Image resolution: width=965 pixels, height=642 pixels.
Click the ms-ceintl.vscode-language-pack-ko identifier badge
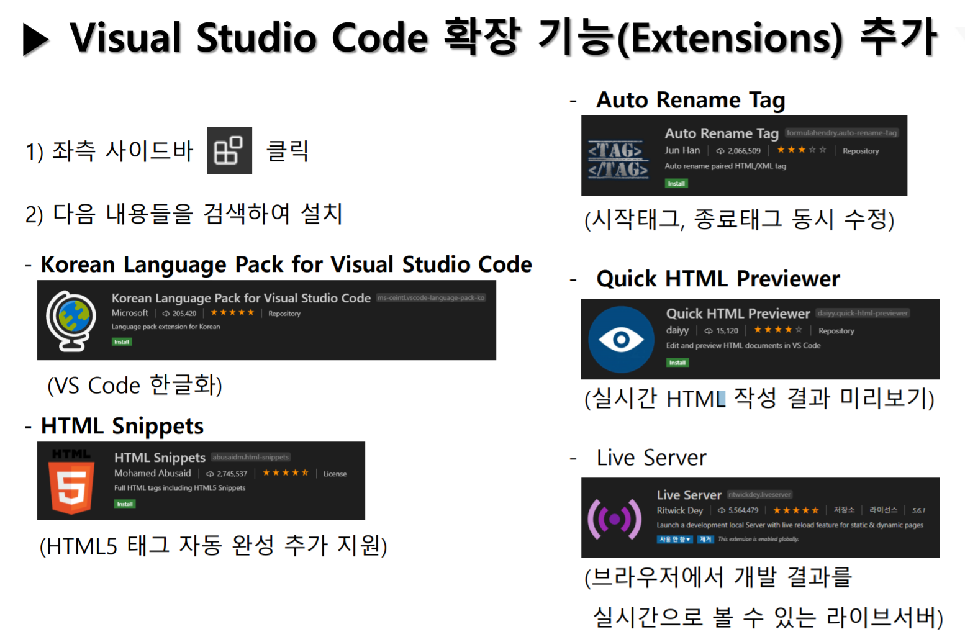point(431,298)
